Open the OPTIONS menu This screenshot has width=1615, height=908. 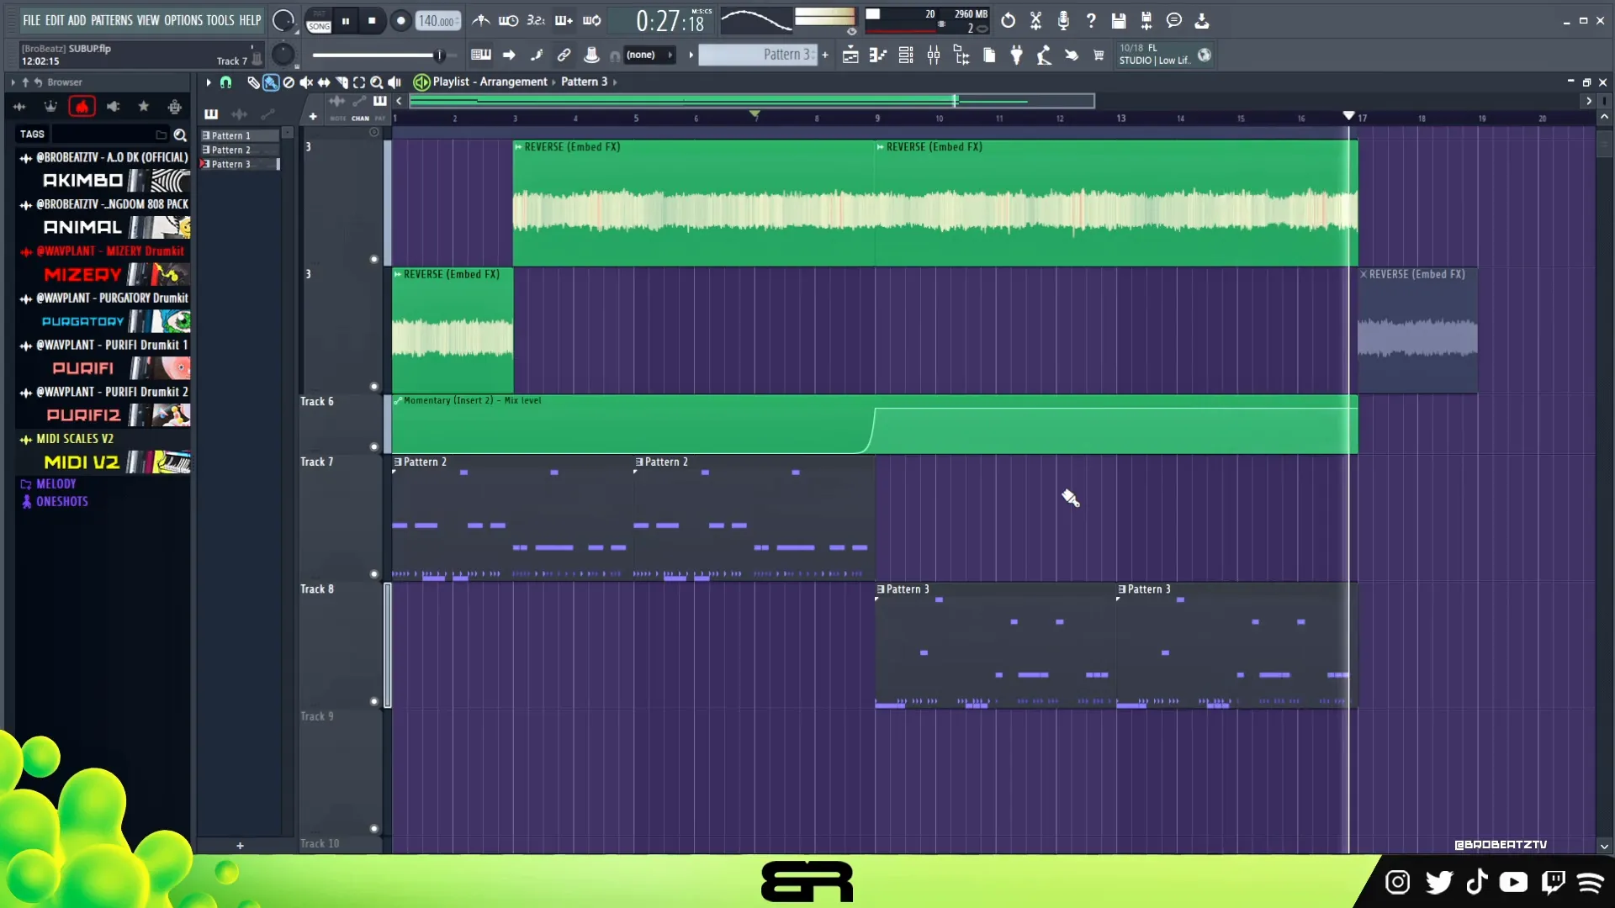[183, 20]
